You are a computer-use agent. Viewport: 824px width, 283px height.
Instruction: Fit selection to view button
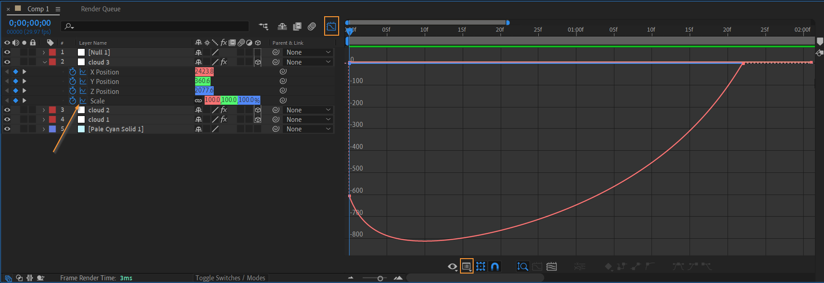pos(537,266)
